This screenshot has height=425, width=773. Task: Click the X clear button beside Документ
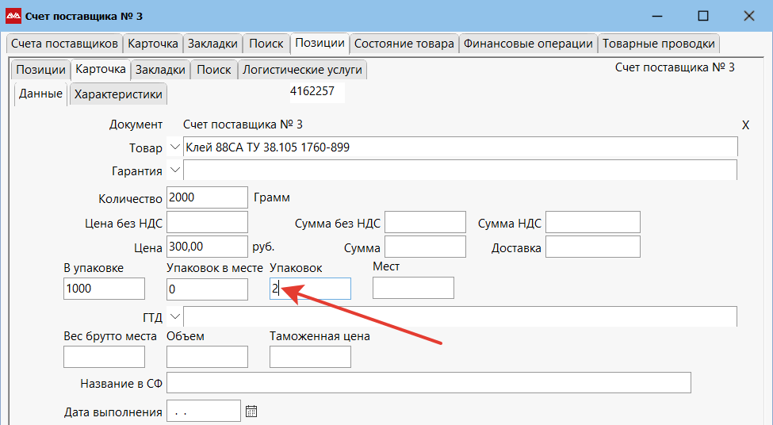coord(745,125)
